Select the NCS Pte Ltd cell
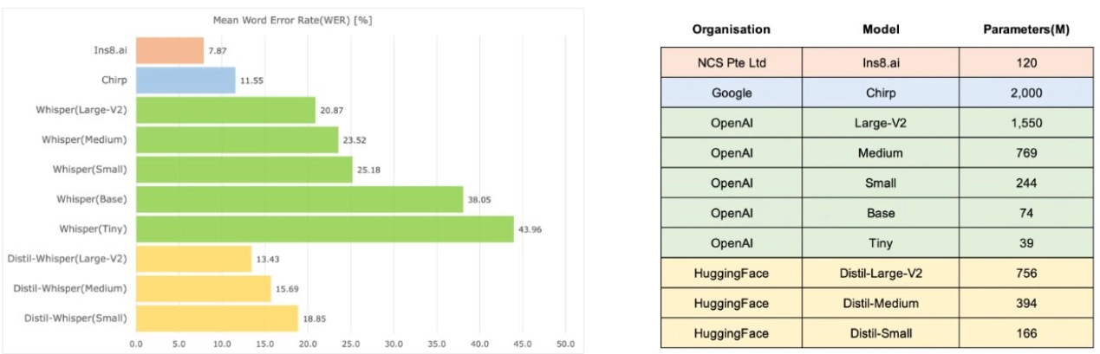This screenshot has width=1100, height=354. (731, 63)
